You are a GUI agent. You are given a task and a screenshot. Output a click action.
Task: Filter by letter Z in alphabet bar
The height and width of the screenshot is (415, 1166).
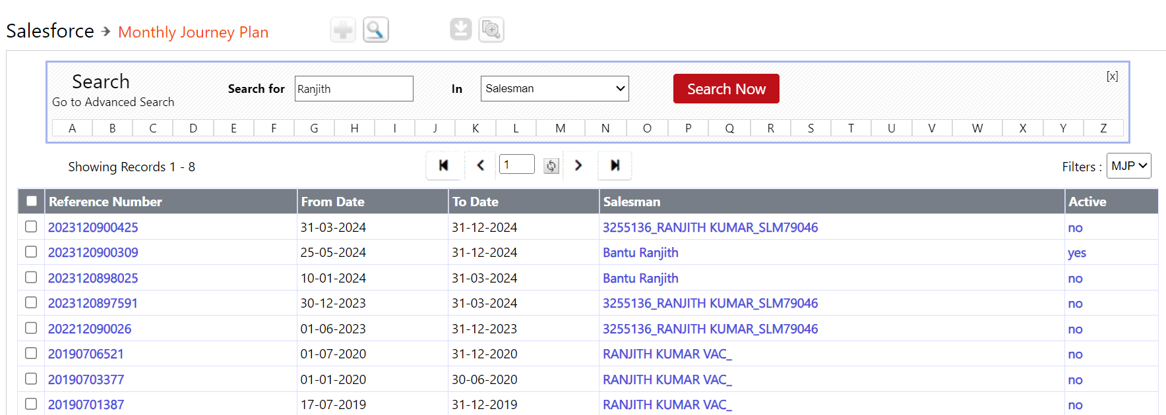[x=1103, y=128]
